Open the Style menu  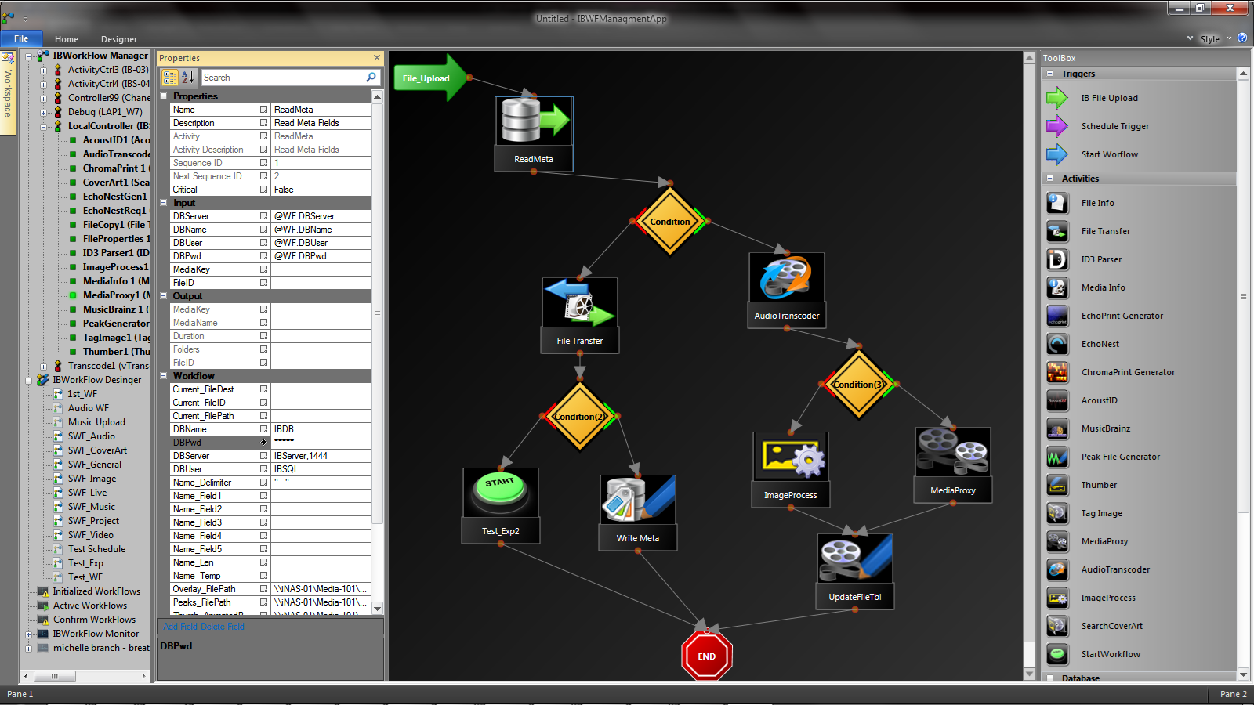pyautogui.click(x=1215, y=39)
